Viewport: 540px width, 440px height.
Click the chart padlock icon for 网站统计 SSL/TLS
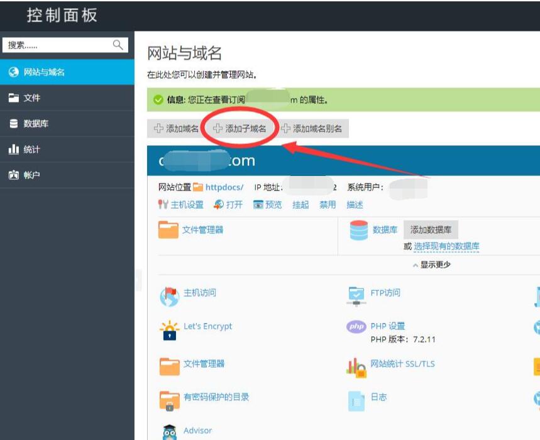(356, 368)
